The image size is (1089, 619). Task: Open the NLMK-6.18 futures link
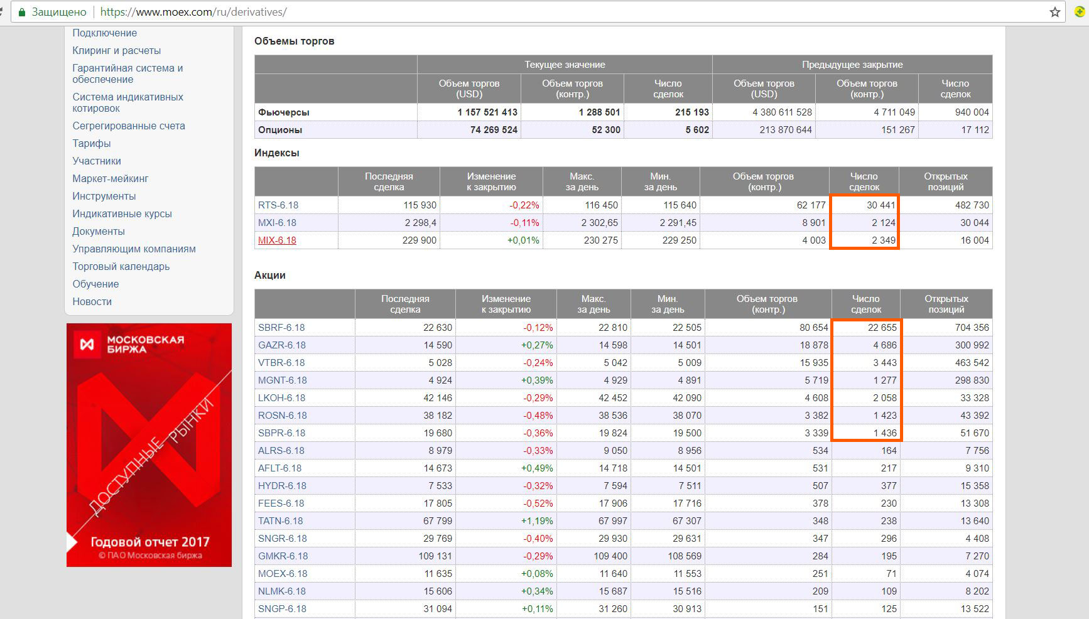(x=282, y=591)
